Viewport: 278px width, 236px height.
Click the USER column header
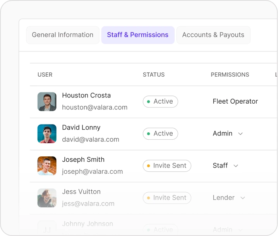(x=45, y=75)
